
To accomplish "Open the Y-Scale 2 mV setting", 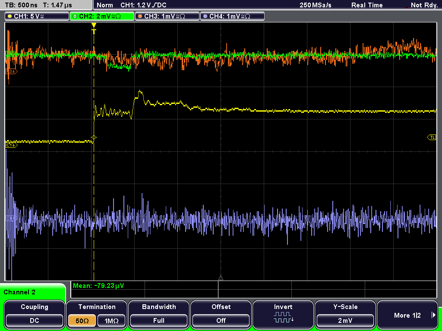I will point(345,321).
